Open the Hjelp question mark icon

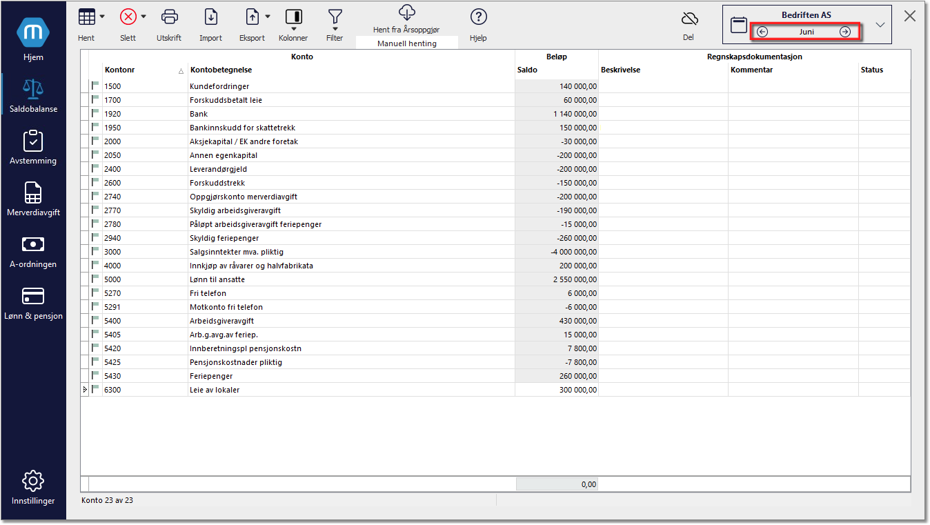(478, 17)
